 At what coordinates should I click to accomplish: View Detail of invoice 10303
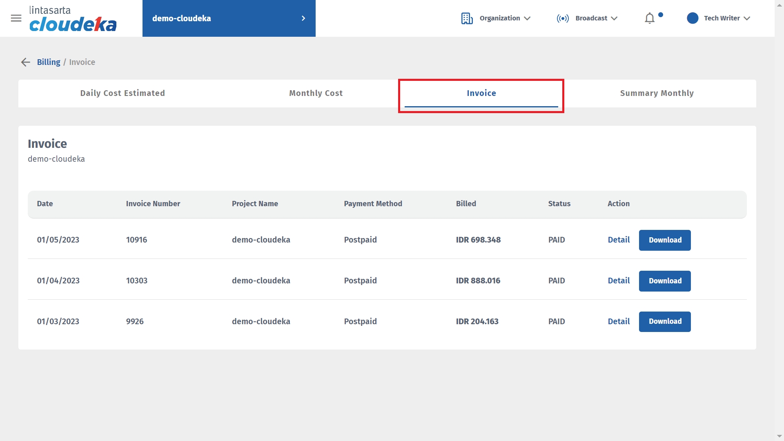click(x=619, y=281)
